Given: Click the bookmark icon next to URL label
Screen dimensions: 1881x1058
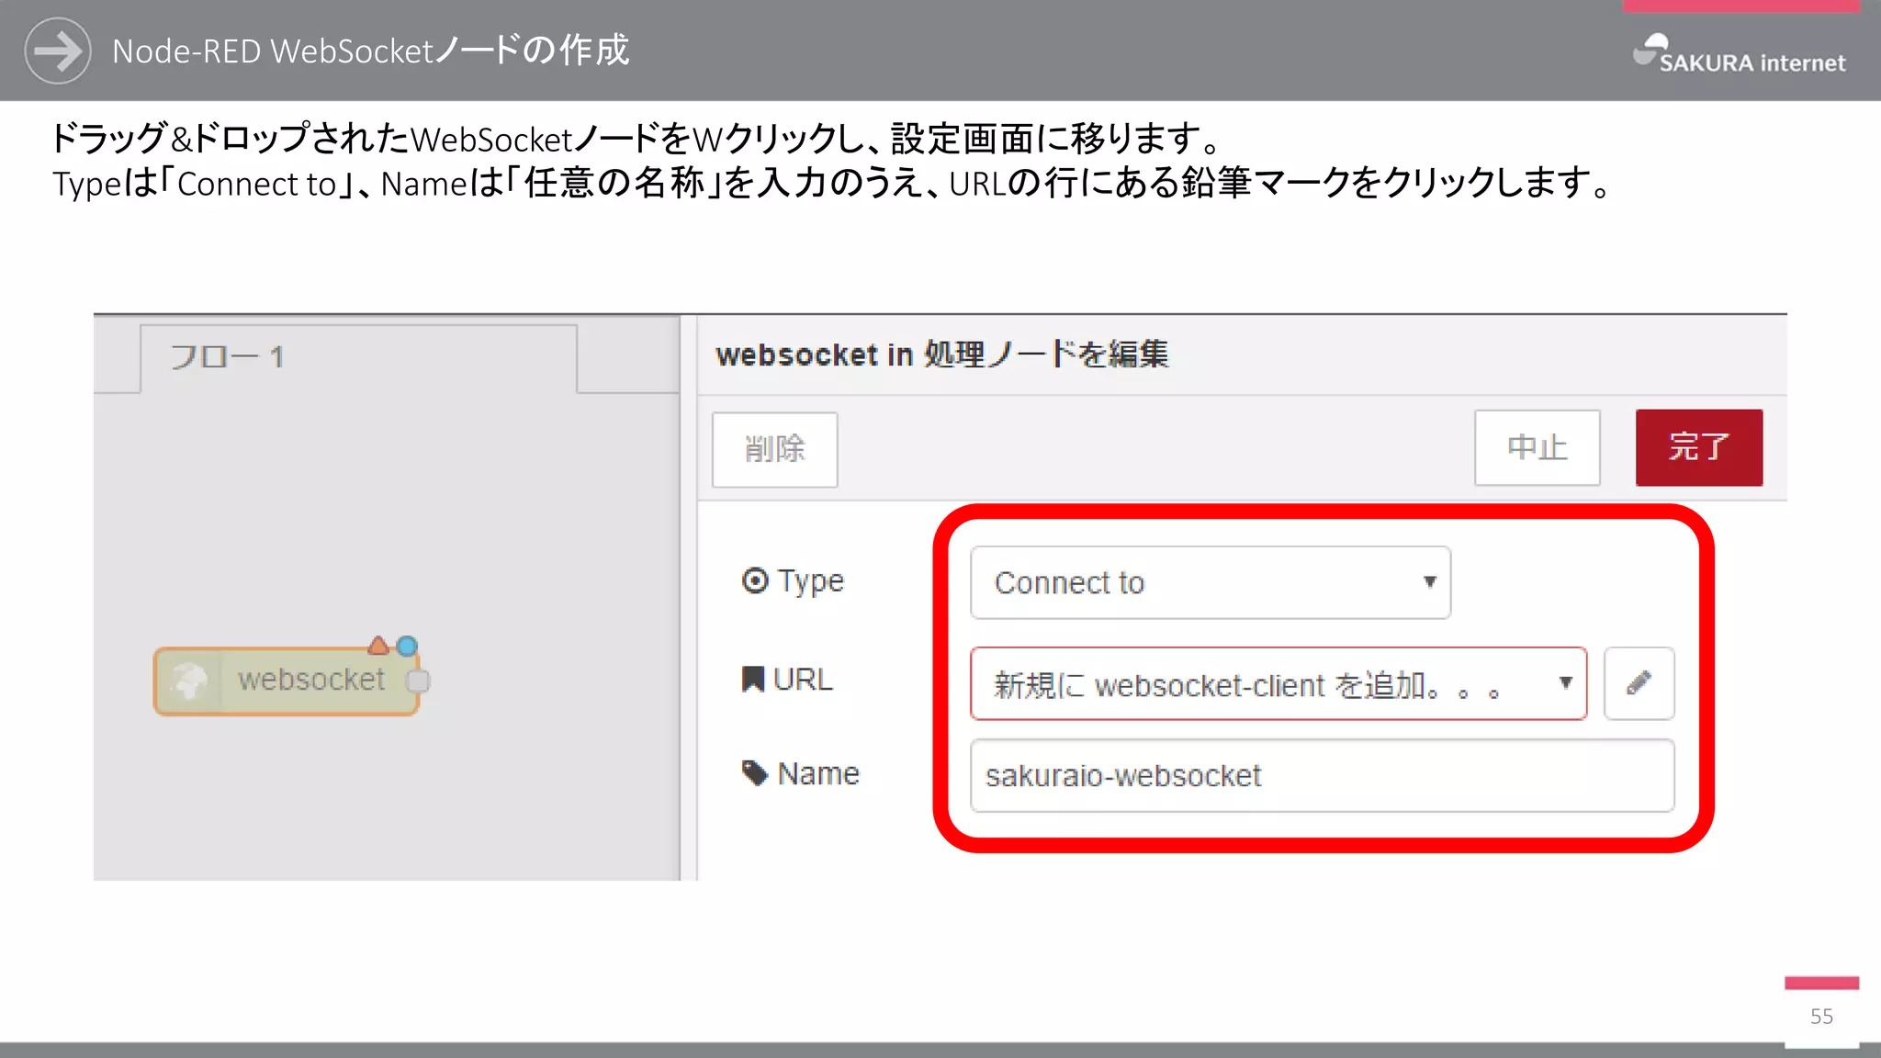Looking at the screenshot, I should 753,680.
